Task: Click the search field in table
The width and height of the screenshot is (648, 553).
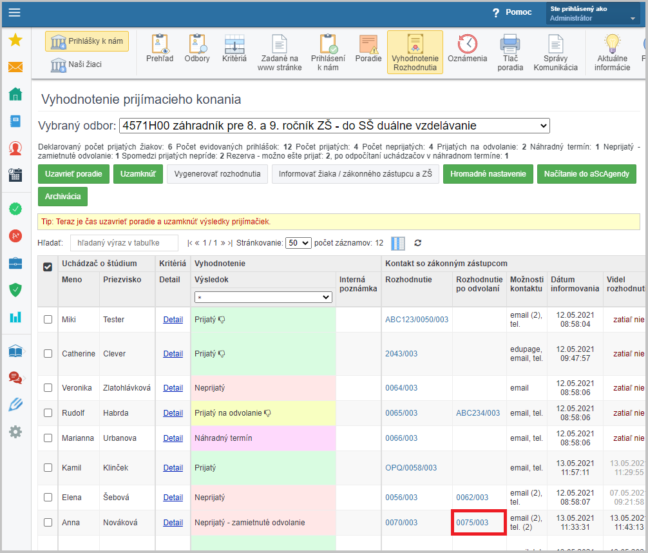Action: 124,243
